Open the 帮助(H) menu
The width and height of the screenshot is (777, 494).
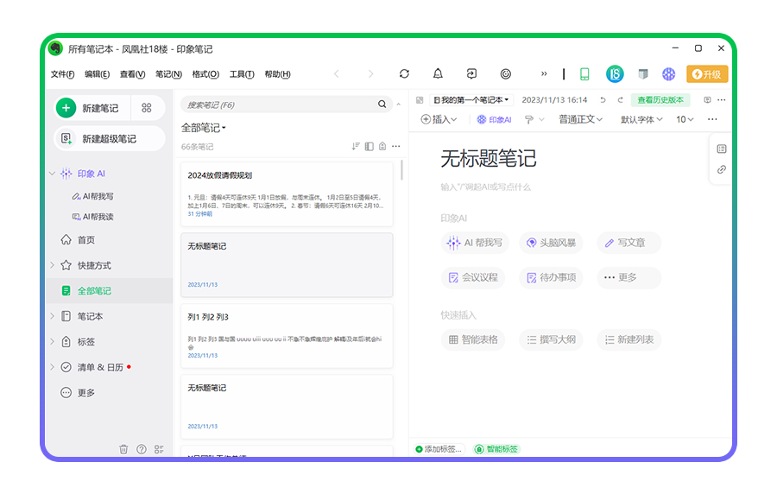[x=277, y=73]
